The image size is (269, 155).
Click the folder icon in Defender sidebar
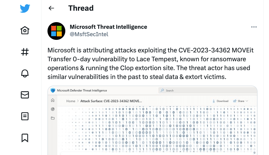point(53,118)
